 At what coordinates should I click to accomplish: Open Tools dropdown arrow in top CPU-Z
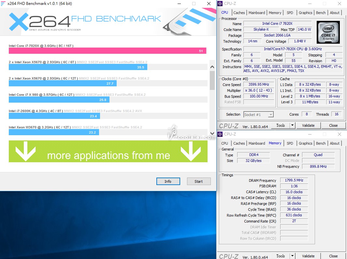(292, 125)
